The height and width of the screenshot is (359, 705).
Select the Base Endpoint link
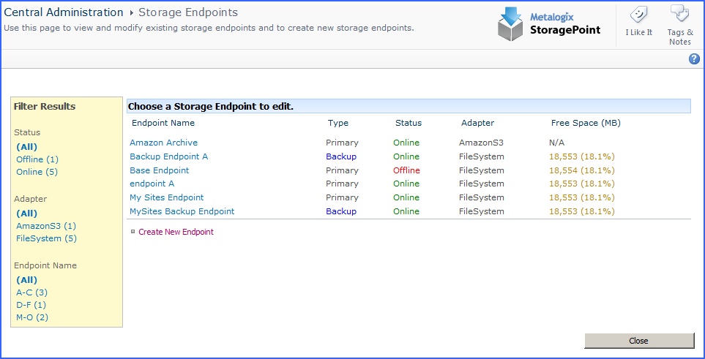tap(159, 170)
